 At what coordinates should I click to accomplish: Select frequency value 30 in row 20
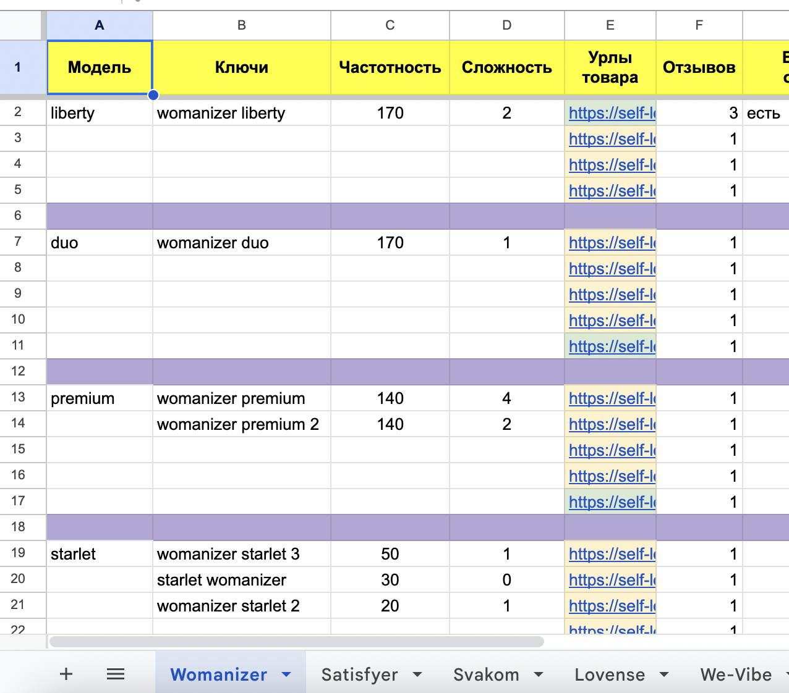(390, 580)
